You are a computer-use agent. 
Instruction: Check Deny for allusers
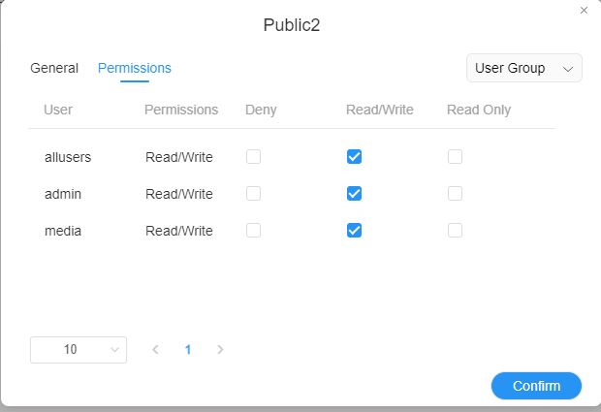coord(253,157)
